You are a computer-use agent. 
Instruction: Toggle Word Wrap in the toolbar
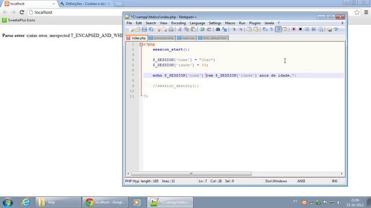pyautogui.click(x=265, y=29)
